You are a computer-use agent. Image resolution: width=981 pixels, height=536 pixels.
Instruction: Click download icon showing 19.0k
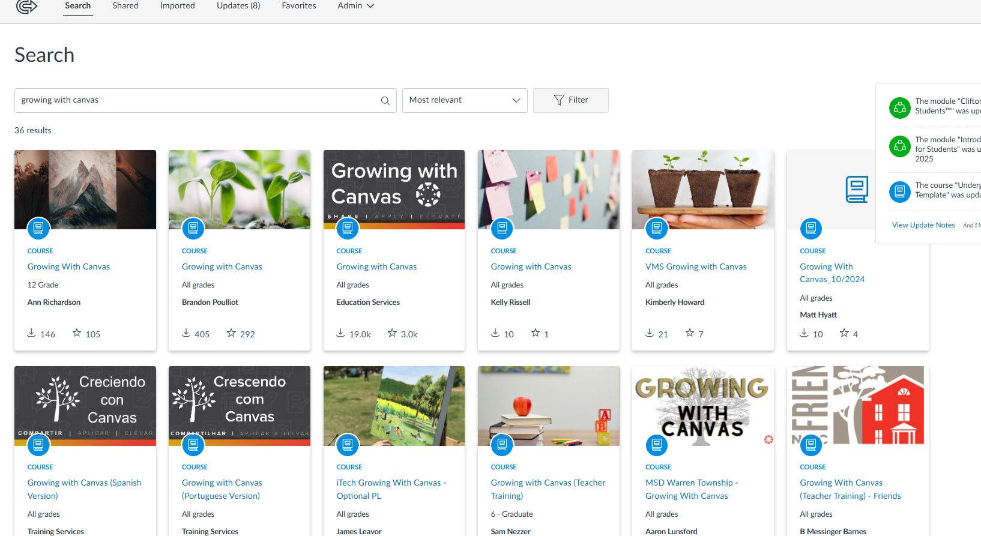(340, 333)
